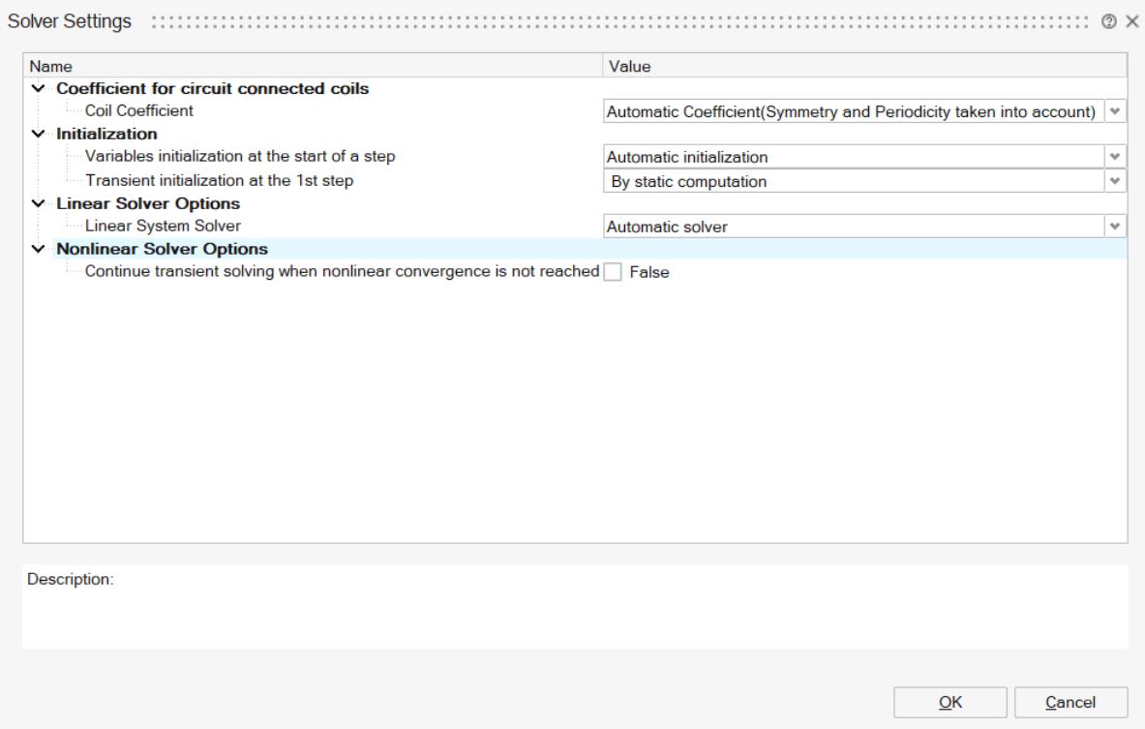Click the Automatic solver value field
This screenshot has width=1145, height=729.
point(852,227)
